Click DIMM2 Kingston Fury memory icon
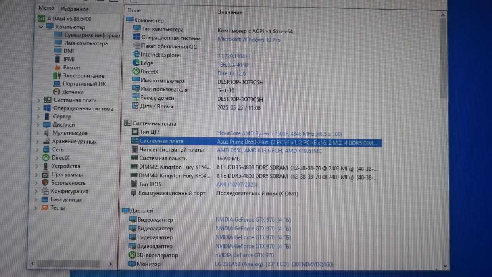The image size is (492, 277). (134, 167)
